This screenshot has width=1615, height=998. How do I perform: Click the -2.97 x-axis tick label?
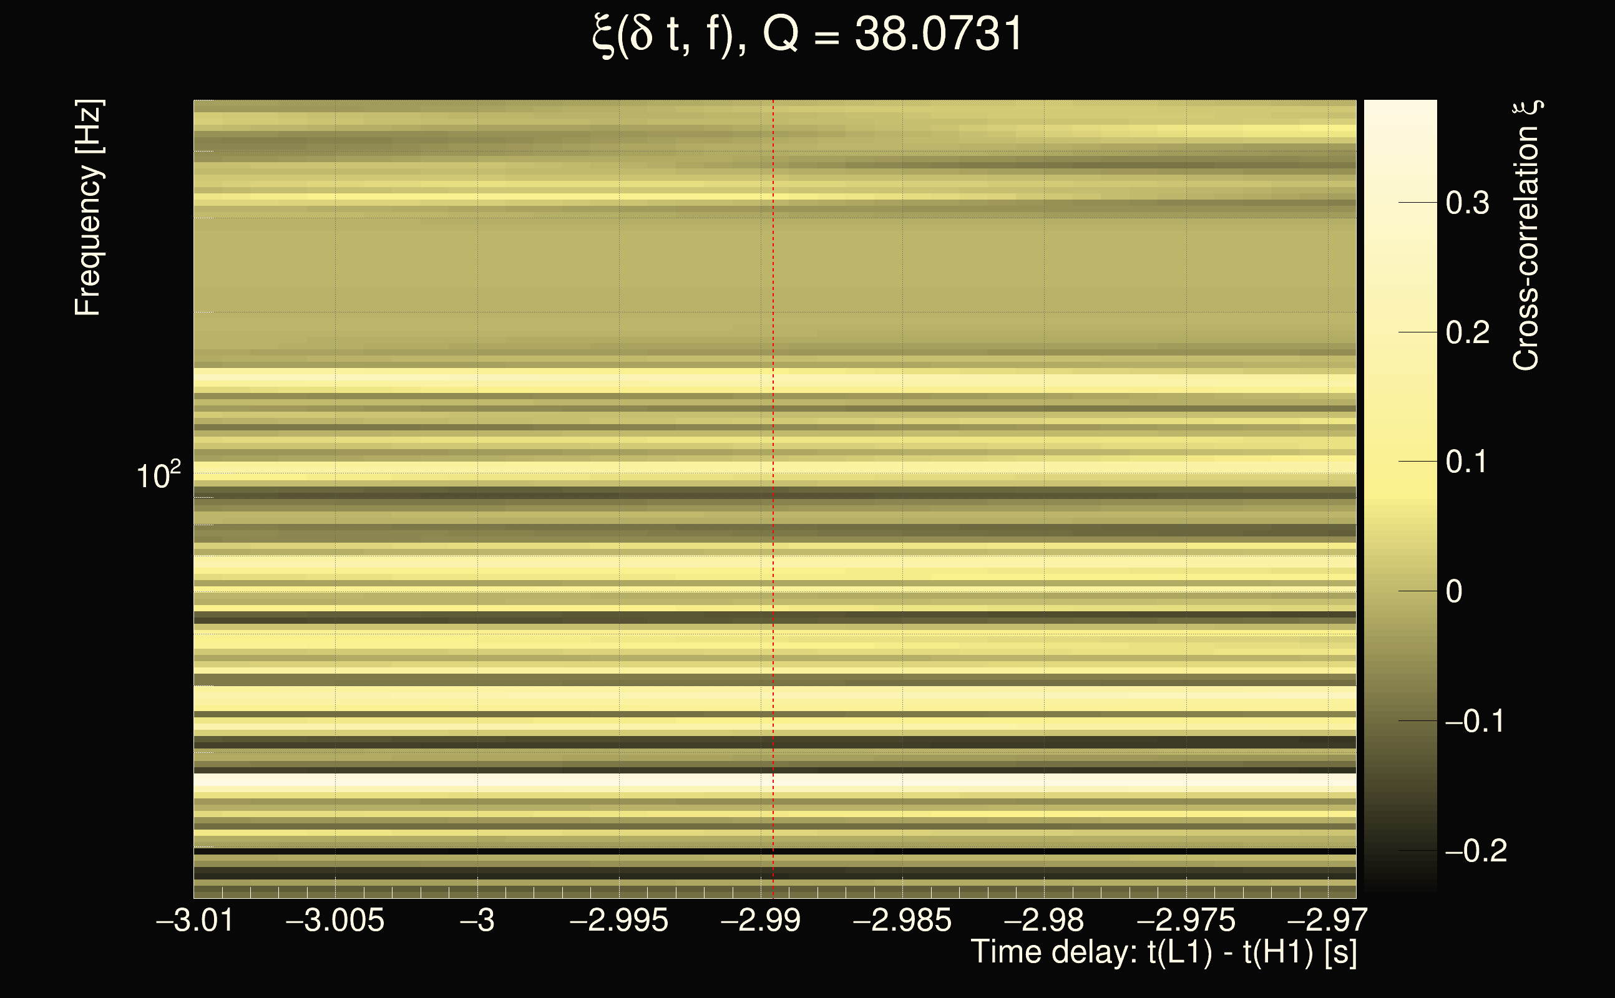coord(1327,920)
